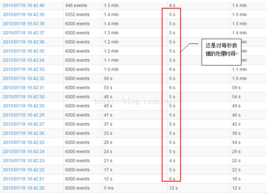Open batch 2015/07/18 18:42:25 link
The height and width of the screenshot is (194, 267).
pos(24,143)
